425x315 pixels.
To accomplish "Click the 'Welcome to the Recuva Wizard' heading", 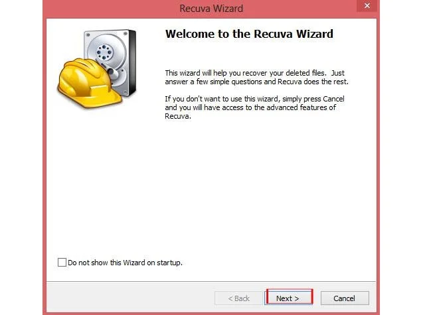I will point(249,34).
